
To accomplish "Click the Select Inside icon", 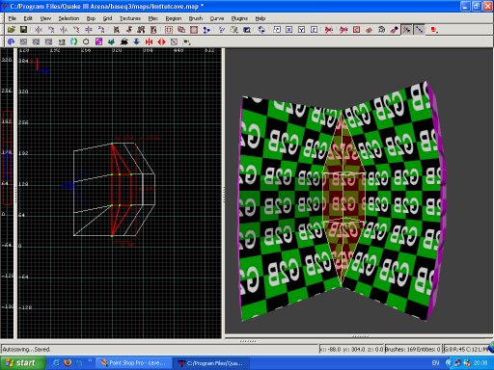I will pyautogui.click(x=153, y=30).
